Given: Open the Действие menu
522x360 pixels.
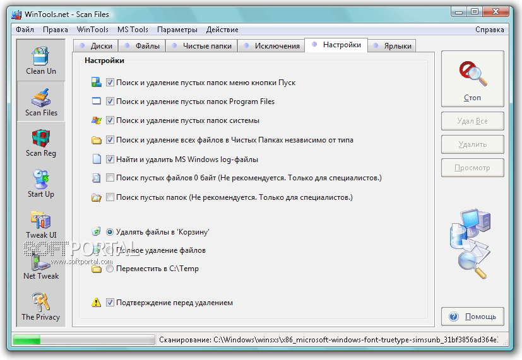Looking at the screenshot, I should (x=222, y=30).
